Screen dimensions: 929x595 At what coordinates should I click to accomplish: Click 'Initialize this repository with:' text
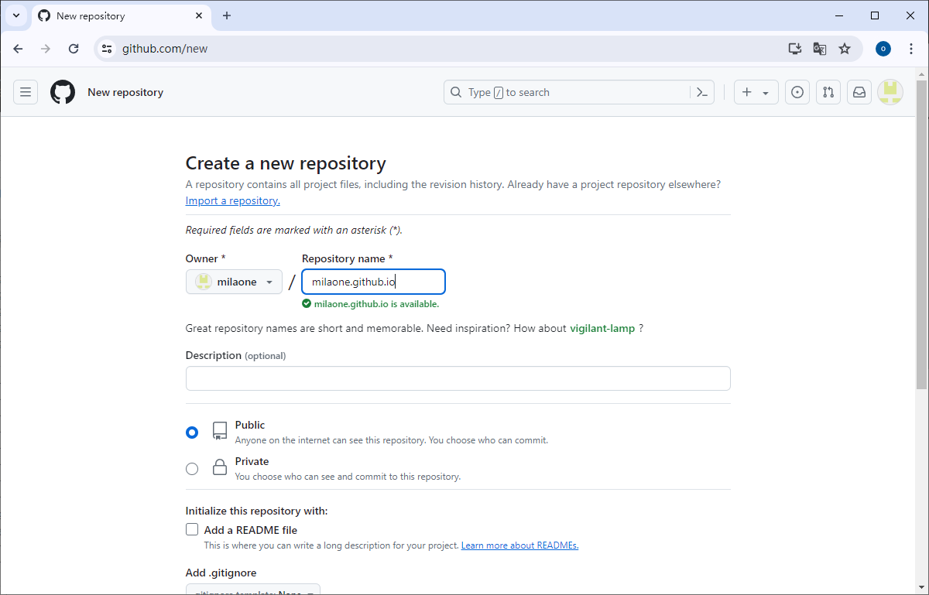[x=257, y=511]
